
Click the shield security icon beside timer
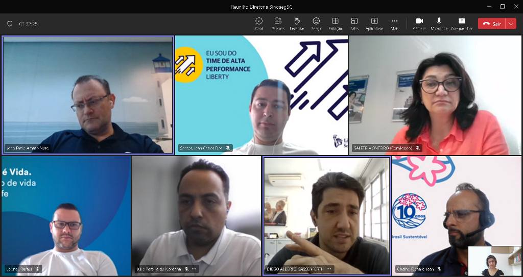click(10, 23)
